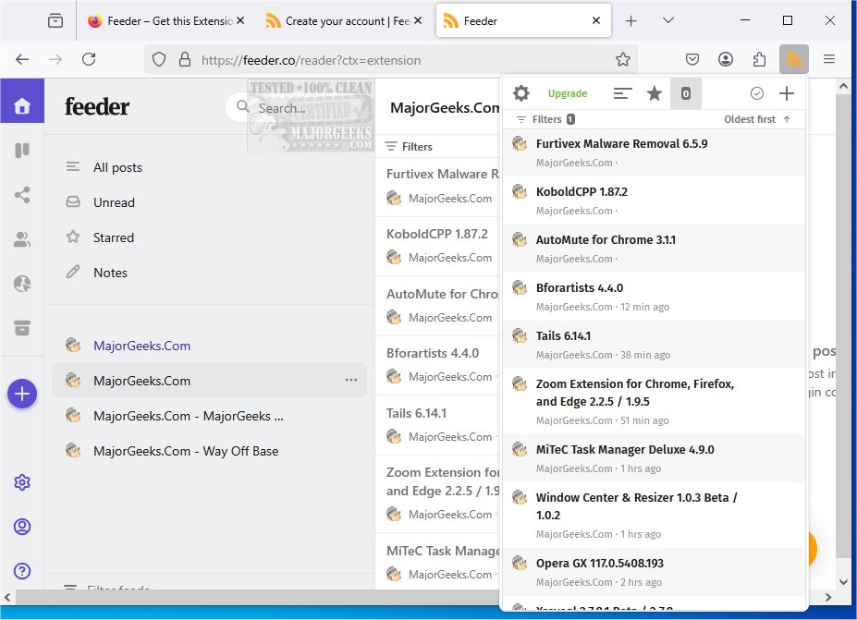Open help via the question mark icon

(x=21, y=570)
